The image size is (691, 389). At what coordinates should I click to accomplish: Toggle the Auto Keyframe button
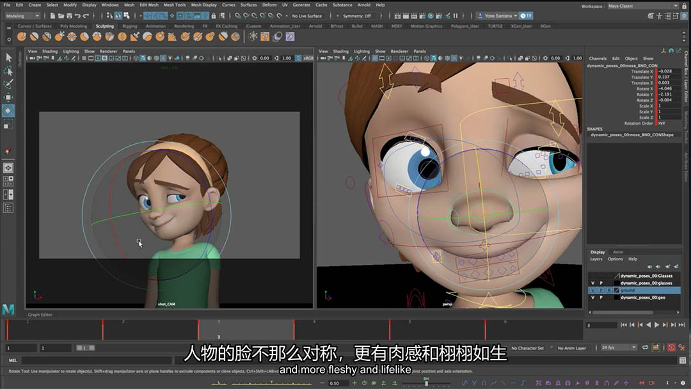(671, 347)
